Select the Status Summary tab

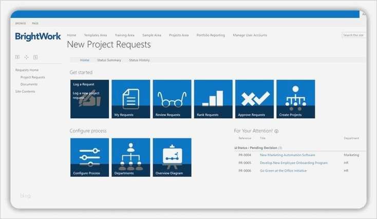coord(109,60)
